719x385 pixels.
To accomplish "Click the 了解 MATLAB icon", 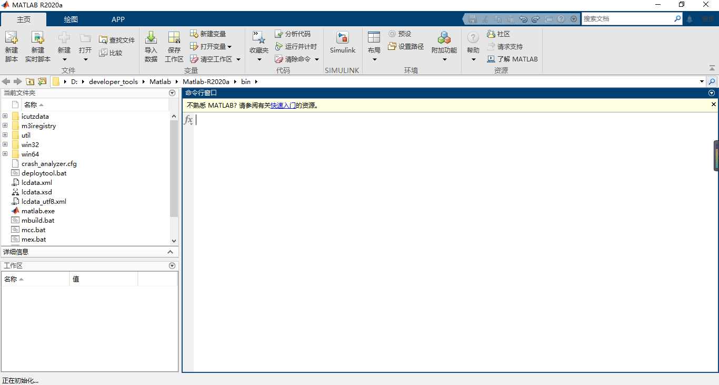I will coord(491,59).
